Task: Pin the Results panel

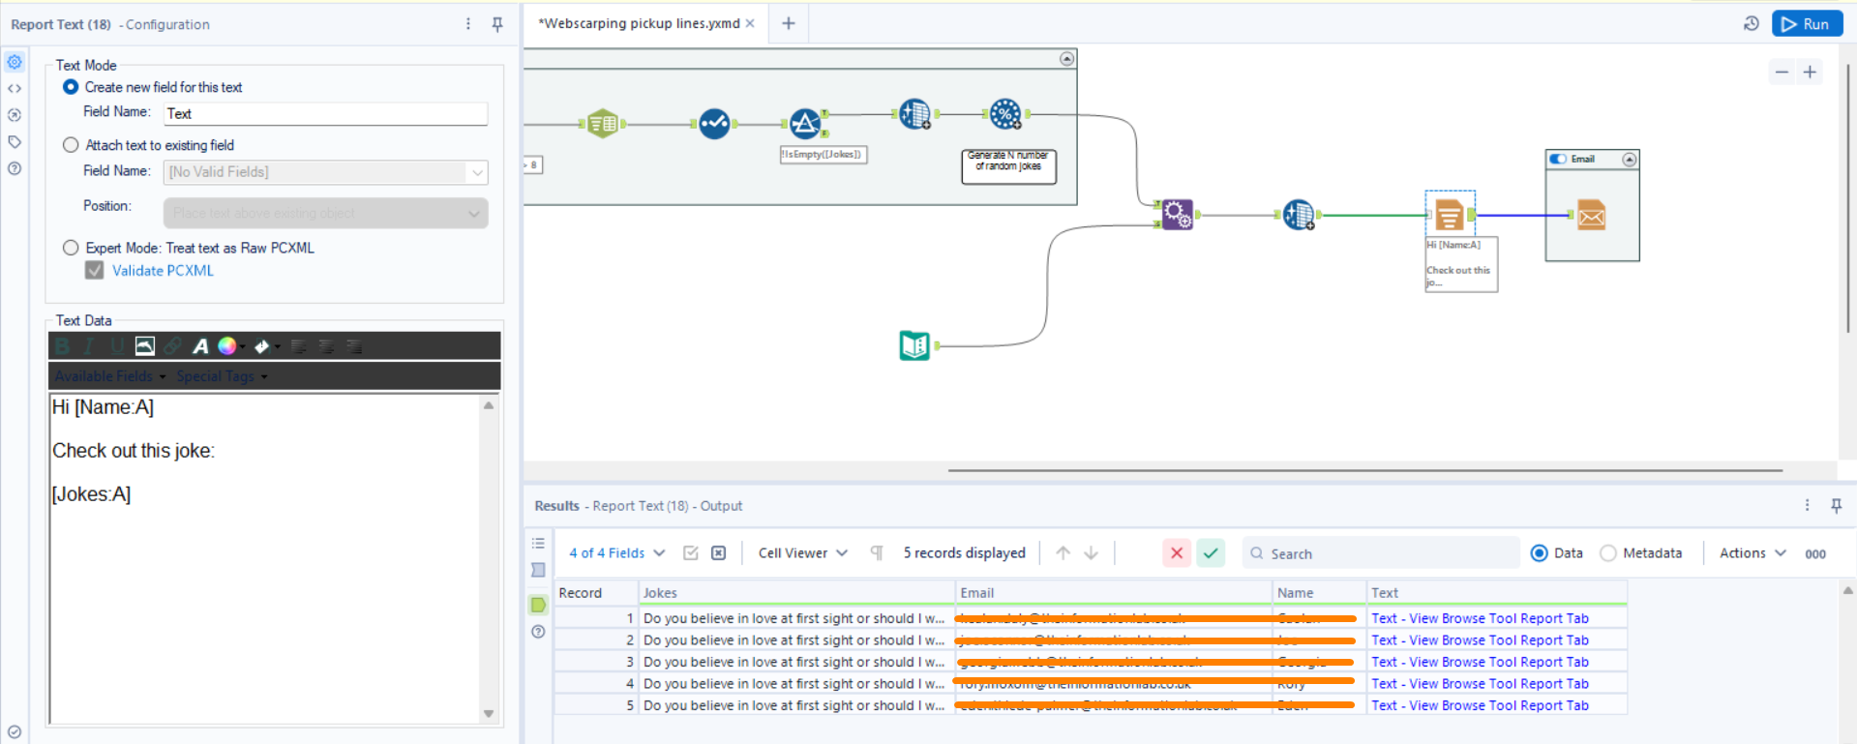Action: point(1837,505)
